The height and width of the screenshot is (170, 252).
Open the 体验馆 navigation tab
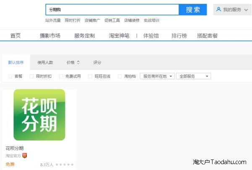[x=151, y=36]
